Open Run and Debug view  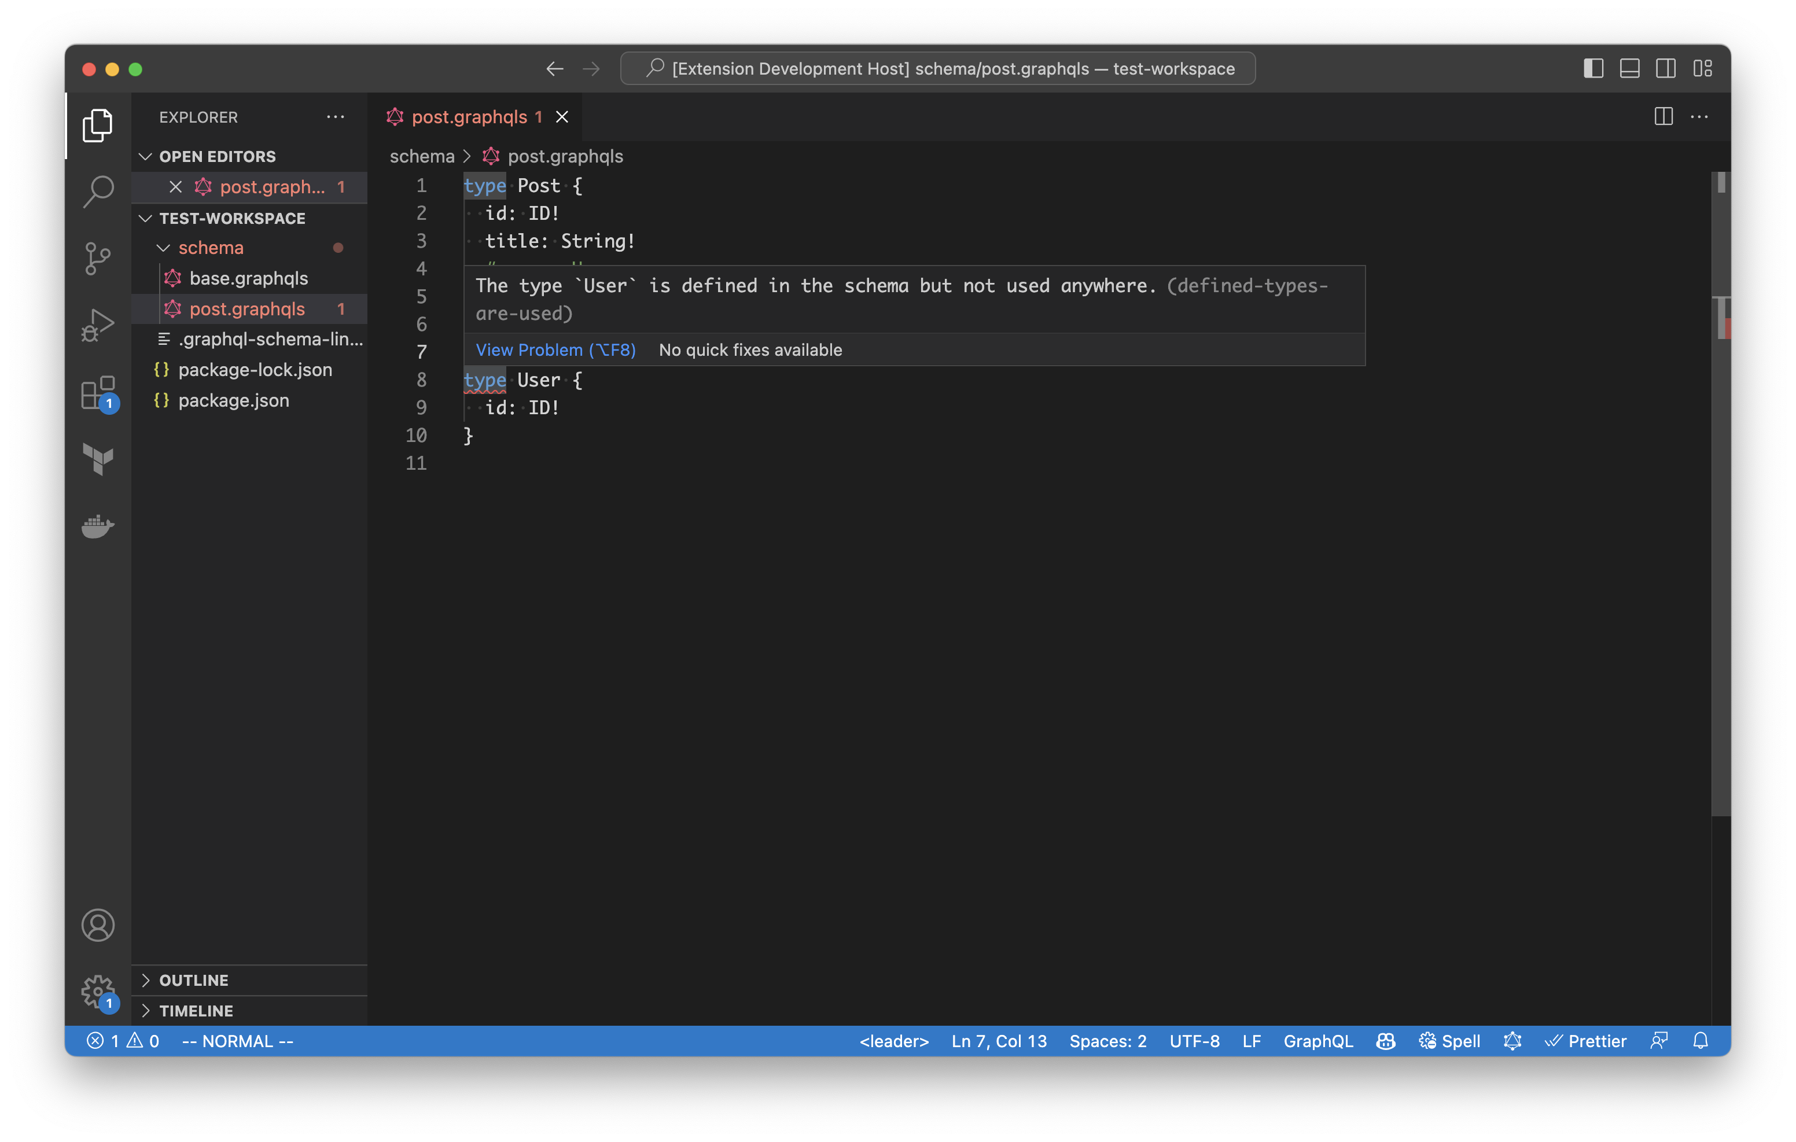[x=98, y=325]
